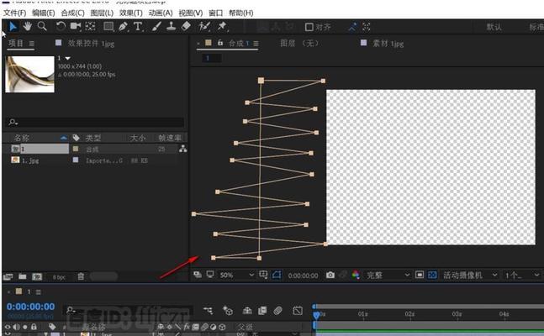
Task: Click the Interpret Footage icon in Project panel
Action: coord(8,276)
